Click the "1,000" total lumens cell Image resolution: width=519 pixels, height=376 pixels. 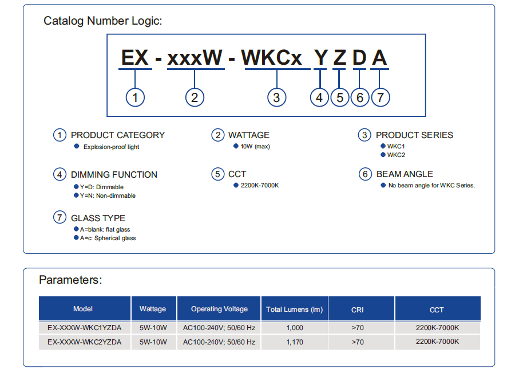click(x=295, y=328)
